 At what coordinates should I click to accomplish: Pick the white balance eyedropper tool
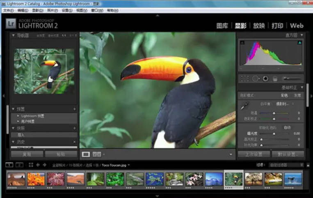pos(244,106)
